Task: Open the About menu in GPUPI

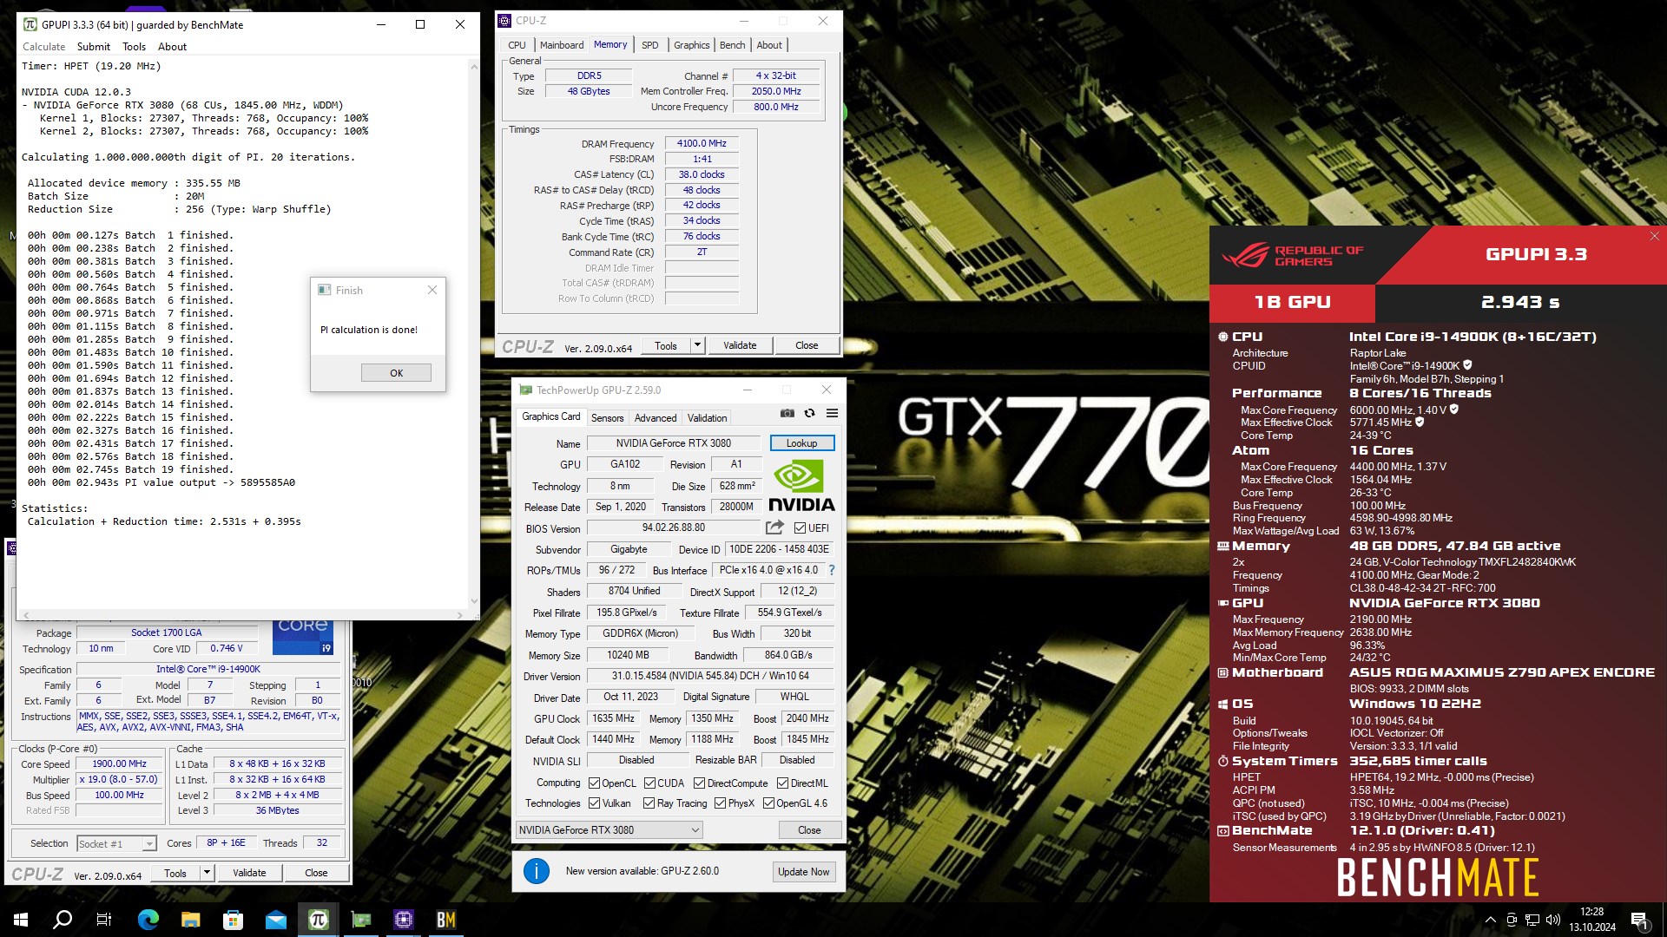Action: (x=172, y=47)
